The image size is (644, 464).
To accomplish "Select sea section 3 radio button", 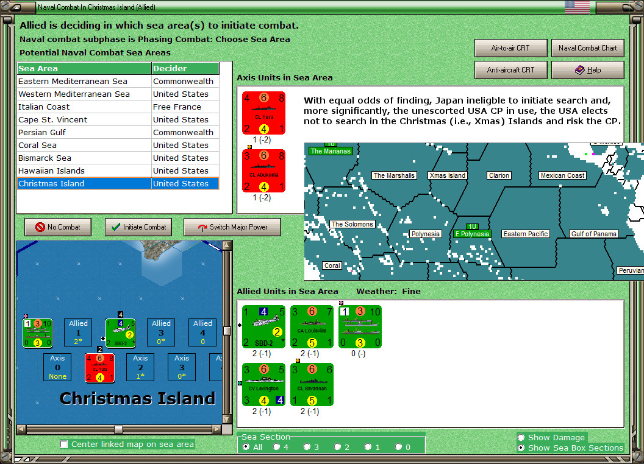I will [307, 447].
